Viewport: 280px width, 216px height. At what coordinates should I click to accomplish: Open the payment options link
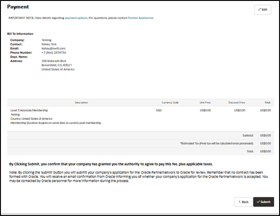point(76,18)
